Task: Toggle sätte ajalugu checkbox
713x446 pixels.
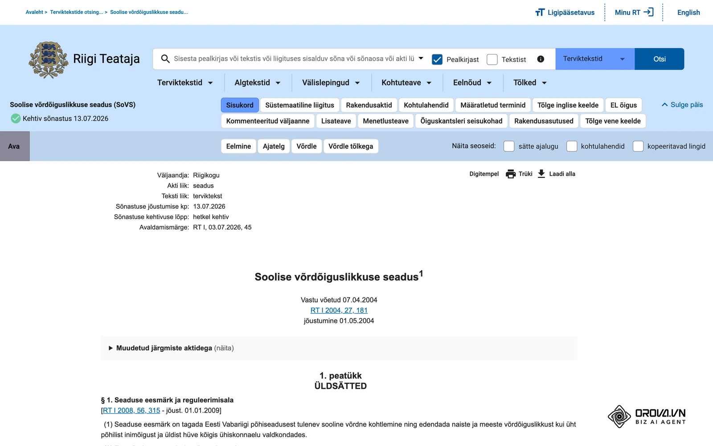Action: click(x=509, y=146)
